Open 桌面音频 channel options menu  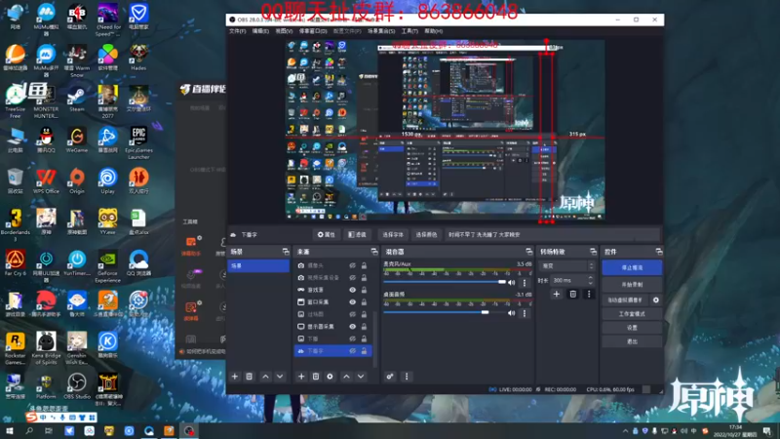tap(525, 313)
